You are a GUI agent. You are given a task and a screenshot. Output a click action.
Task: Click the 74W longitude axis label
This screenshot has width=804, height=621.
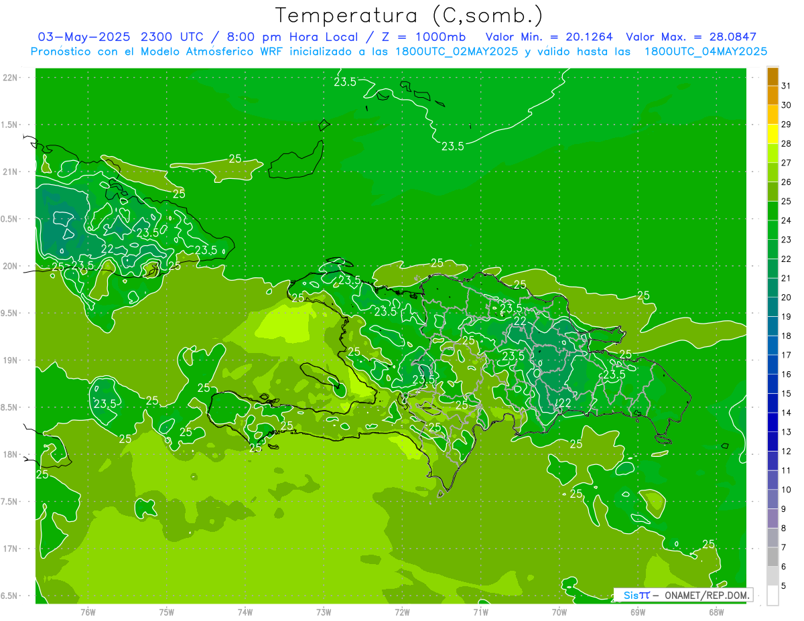245,612
